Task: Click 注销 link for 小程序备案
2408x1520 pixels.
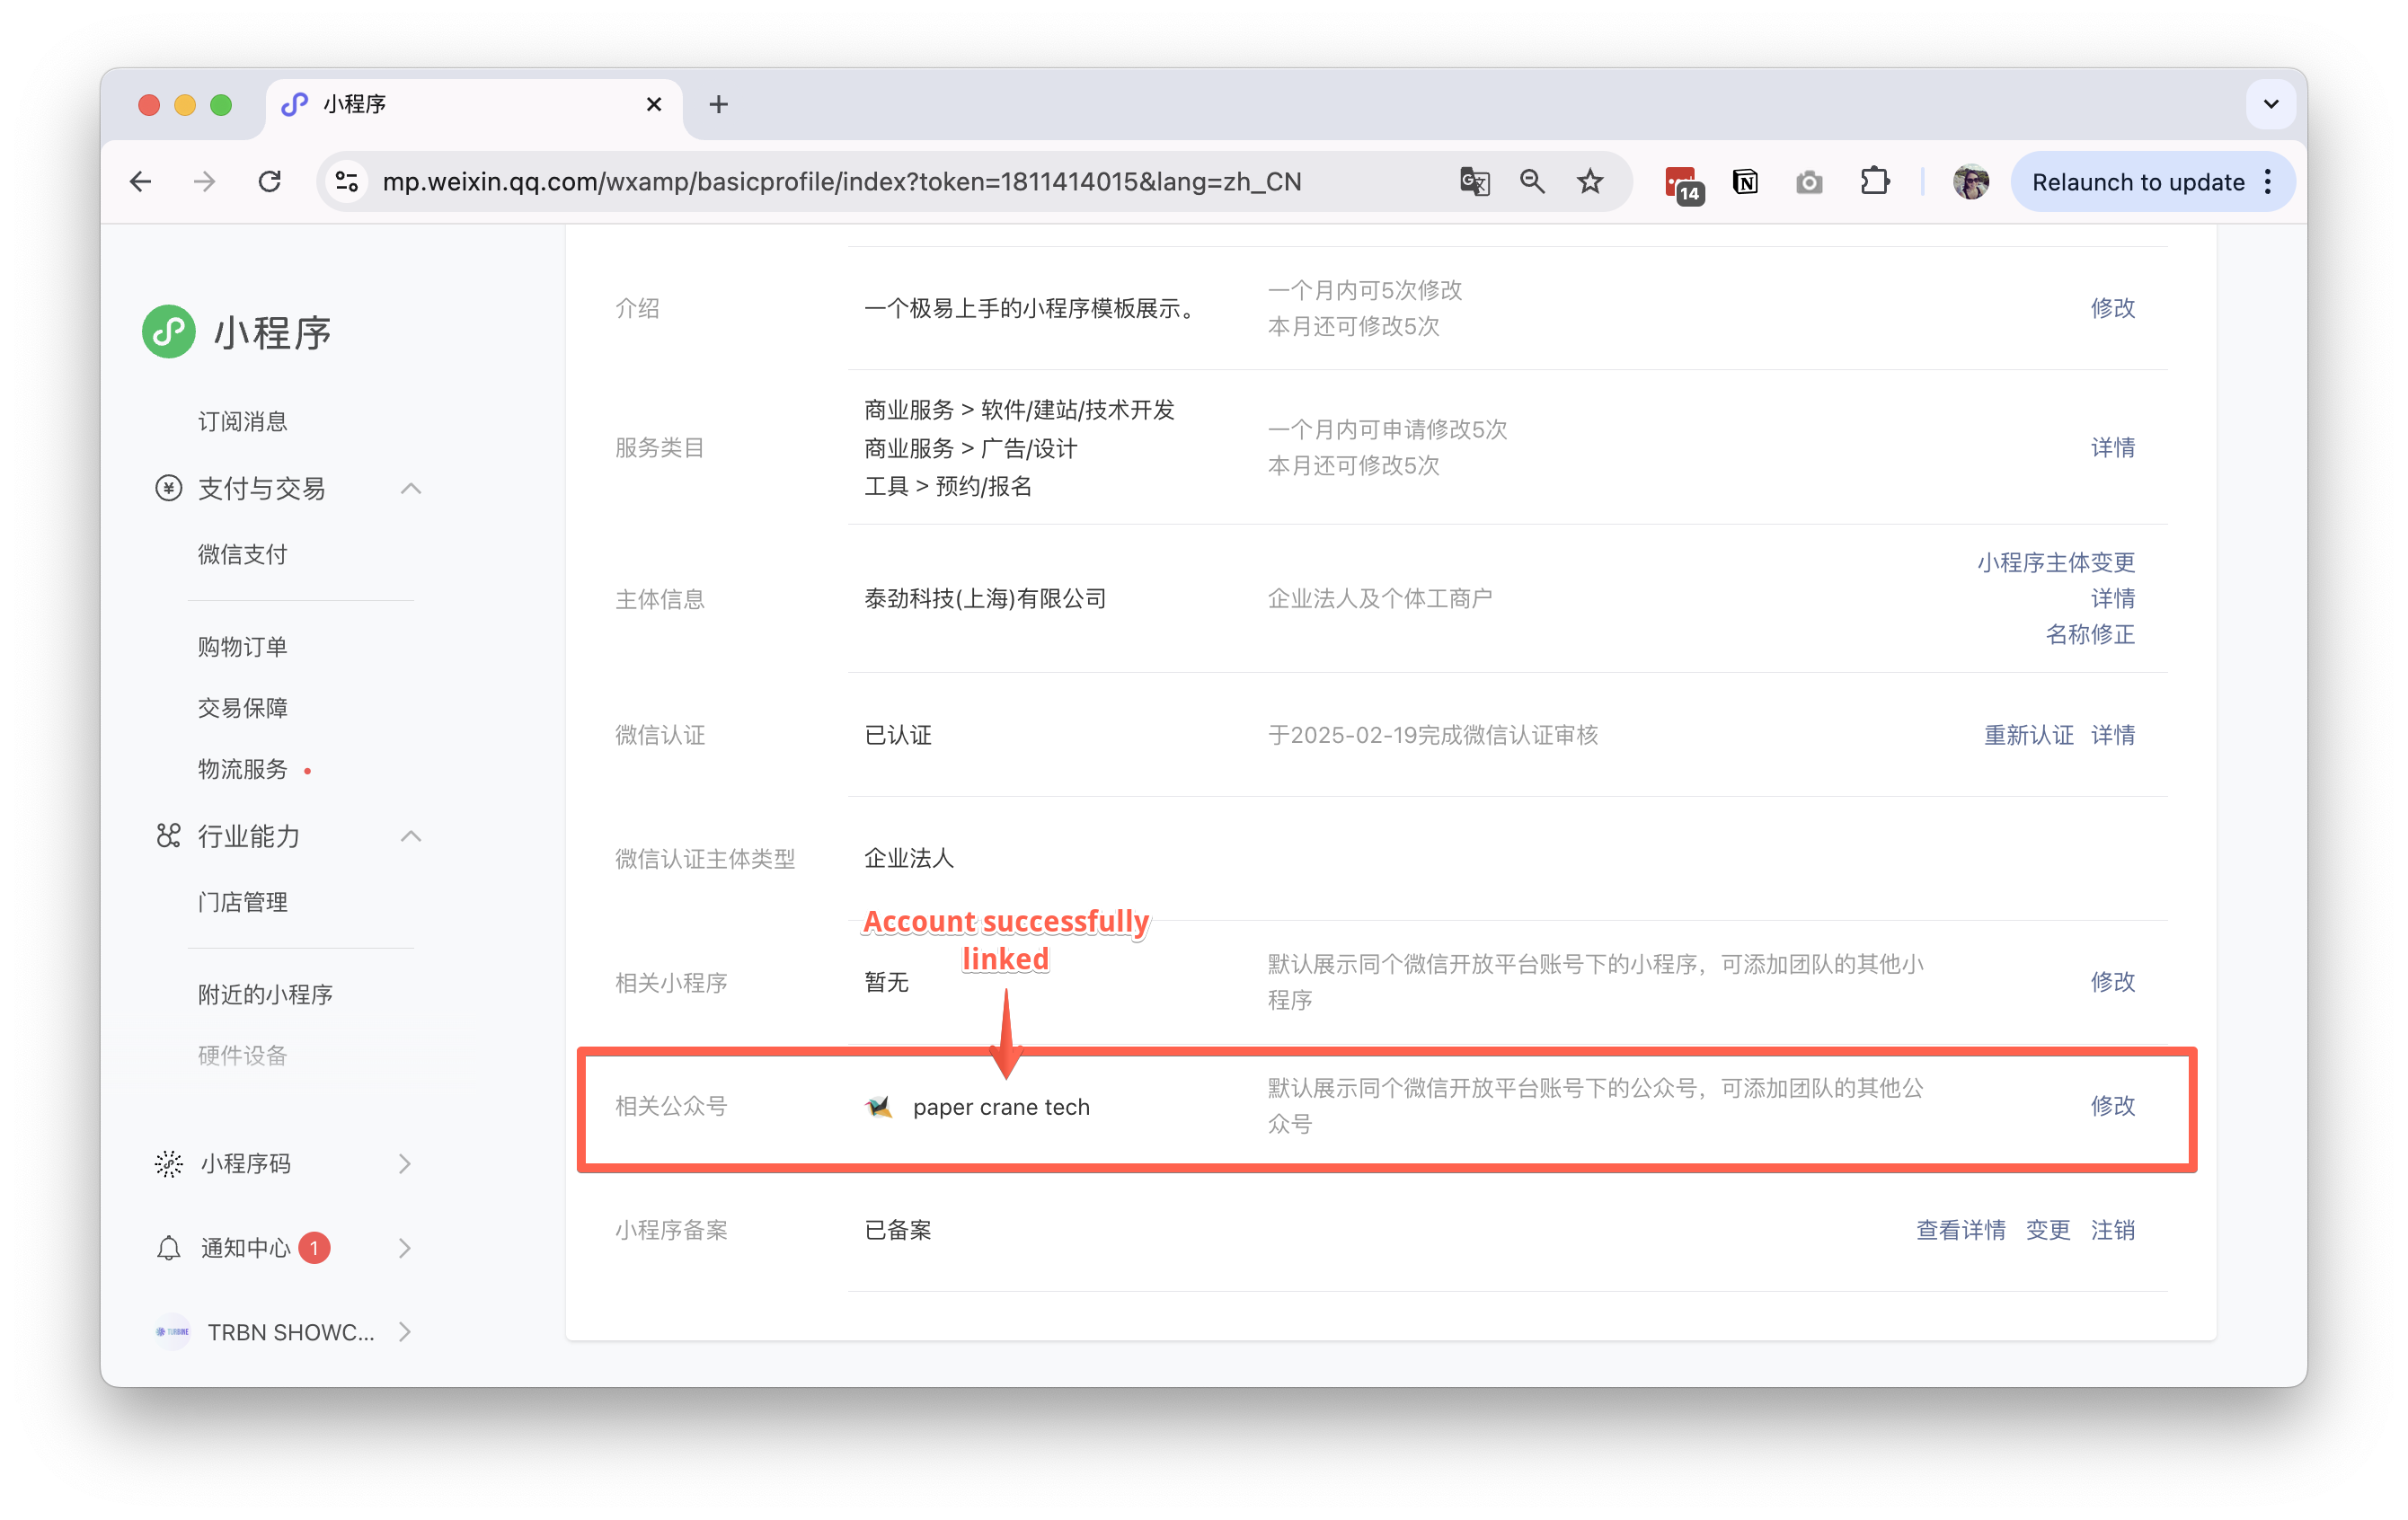Action: coord(2113,1230)
